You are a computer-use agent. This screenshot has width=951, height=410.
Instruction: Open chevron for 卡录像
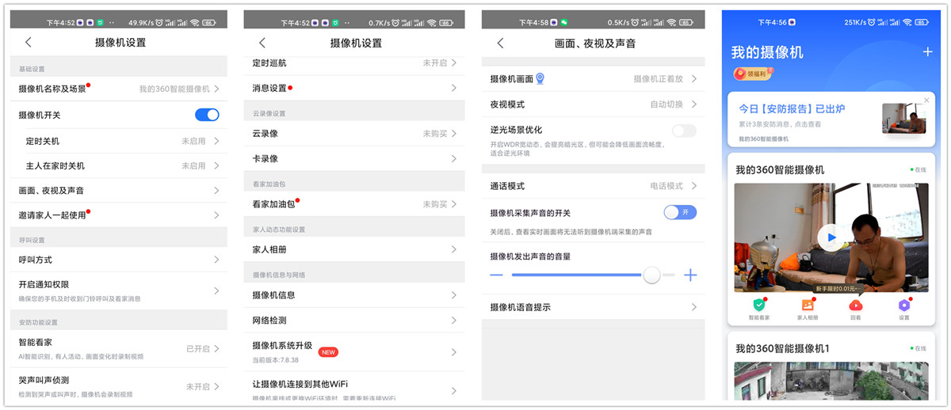[454, 159]
